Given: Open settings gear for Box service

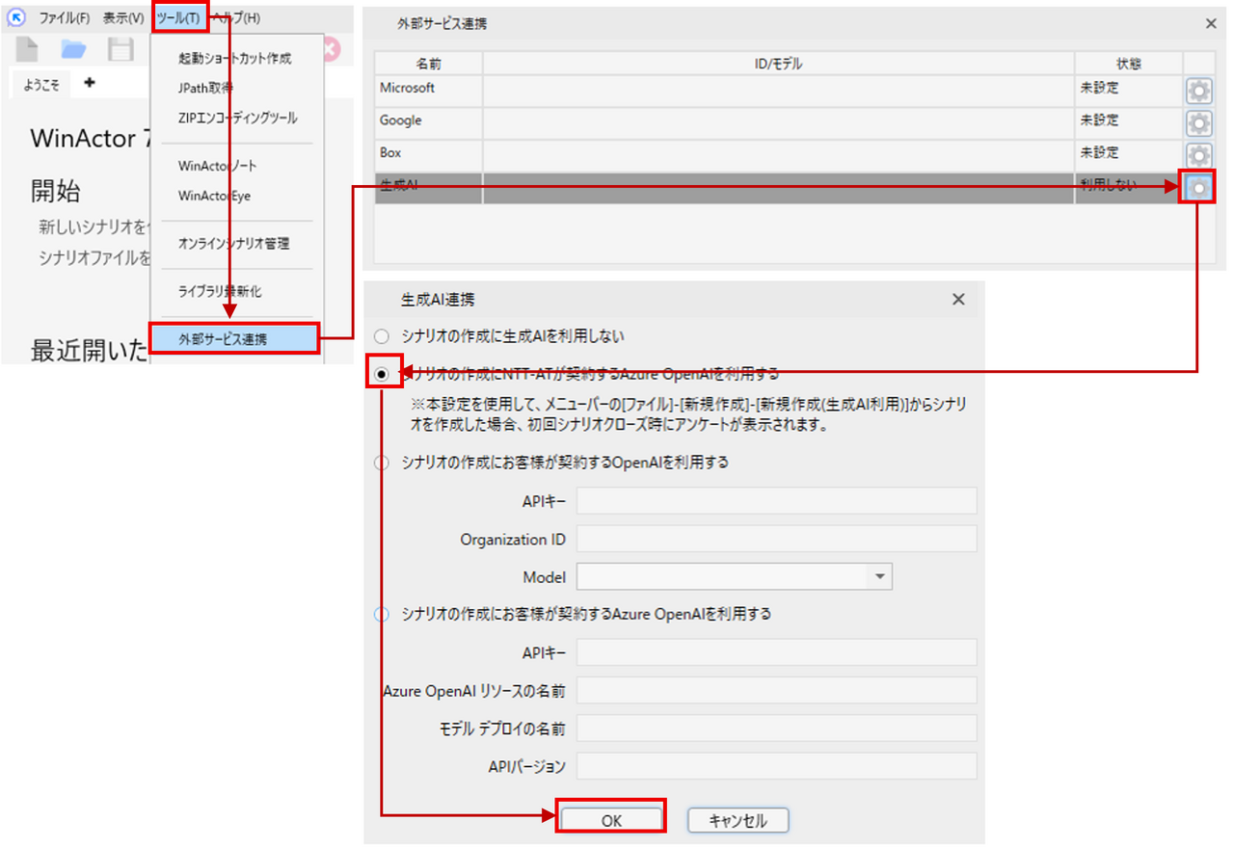Looking at the screenshot, I should 1198,155.
